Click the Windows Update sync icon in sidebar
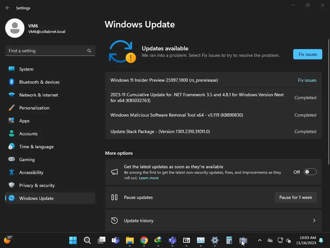330x248 pixels. click(x=12, y=198)
